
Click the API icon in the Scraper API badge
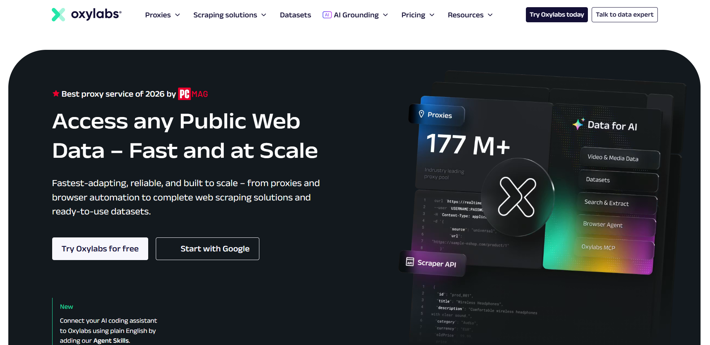[x=410, y=262]
